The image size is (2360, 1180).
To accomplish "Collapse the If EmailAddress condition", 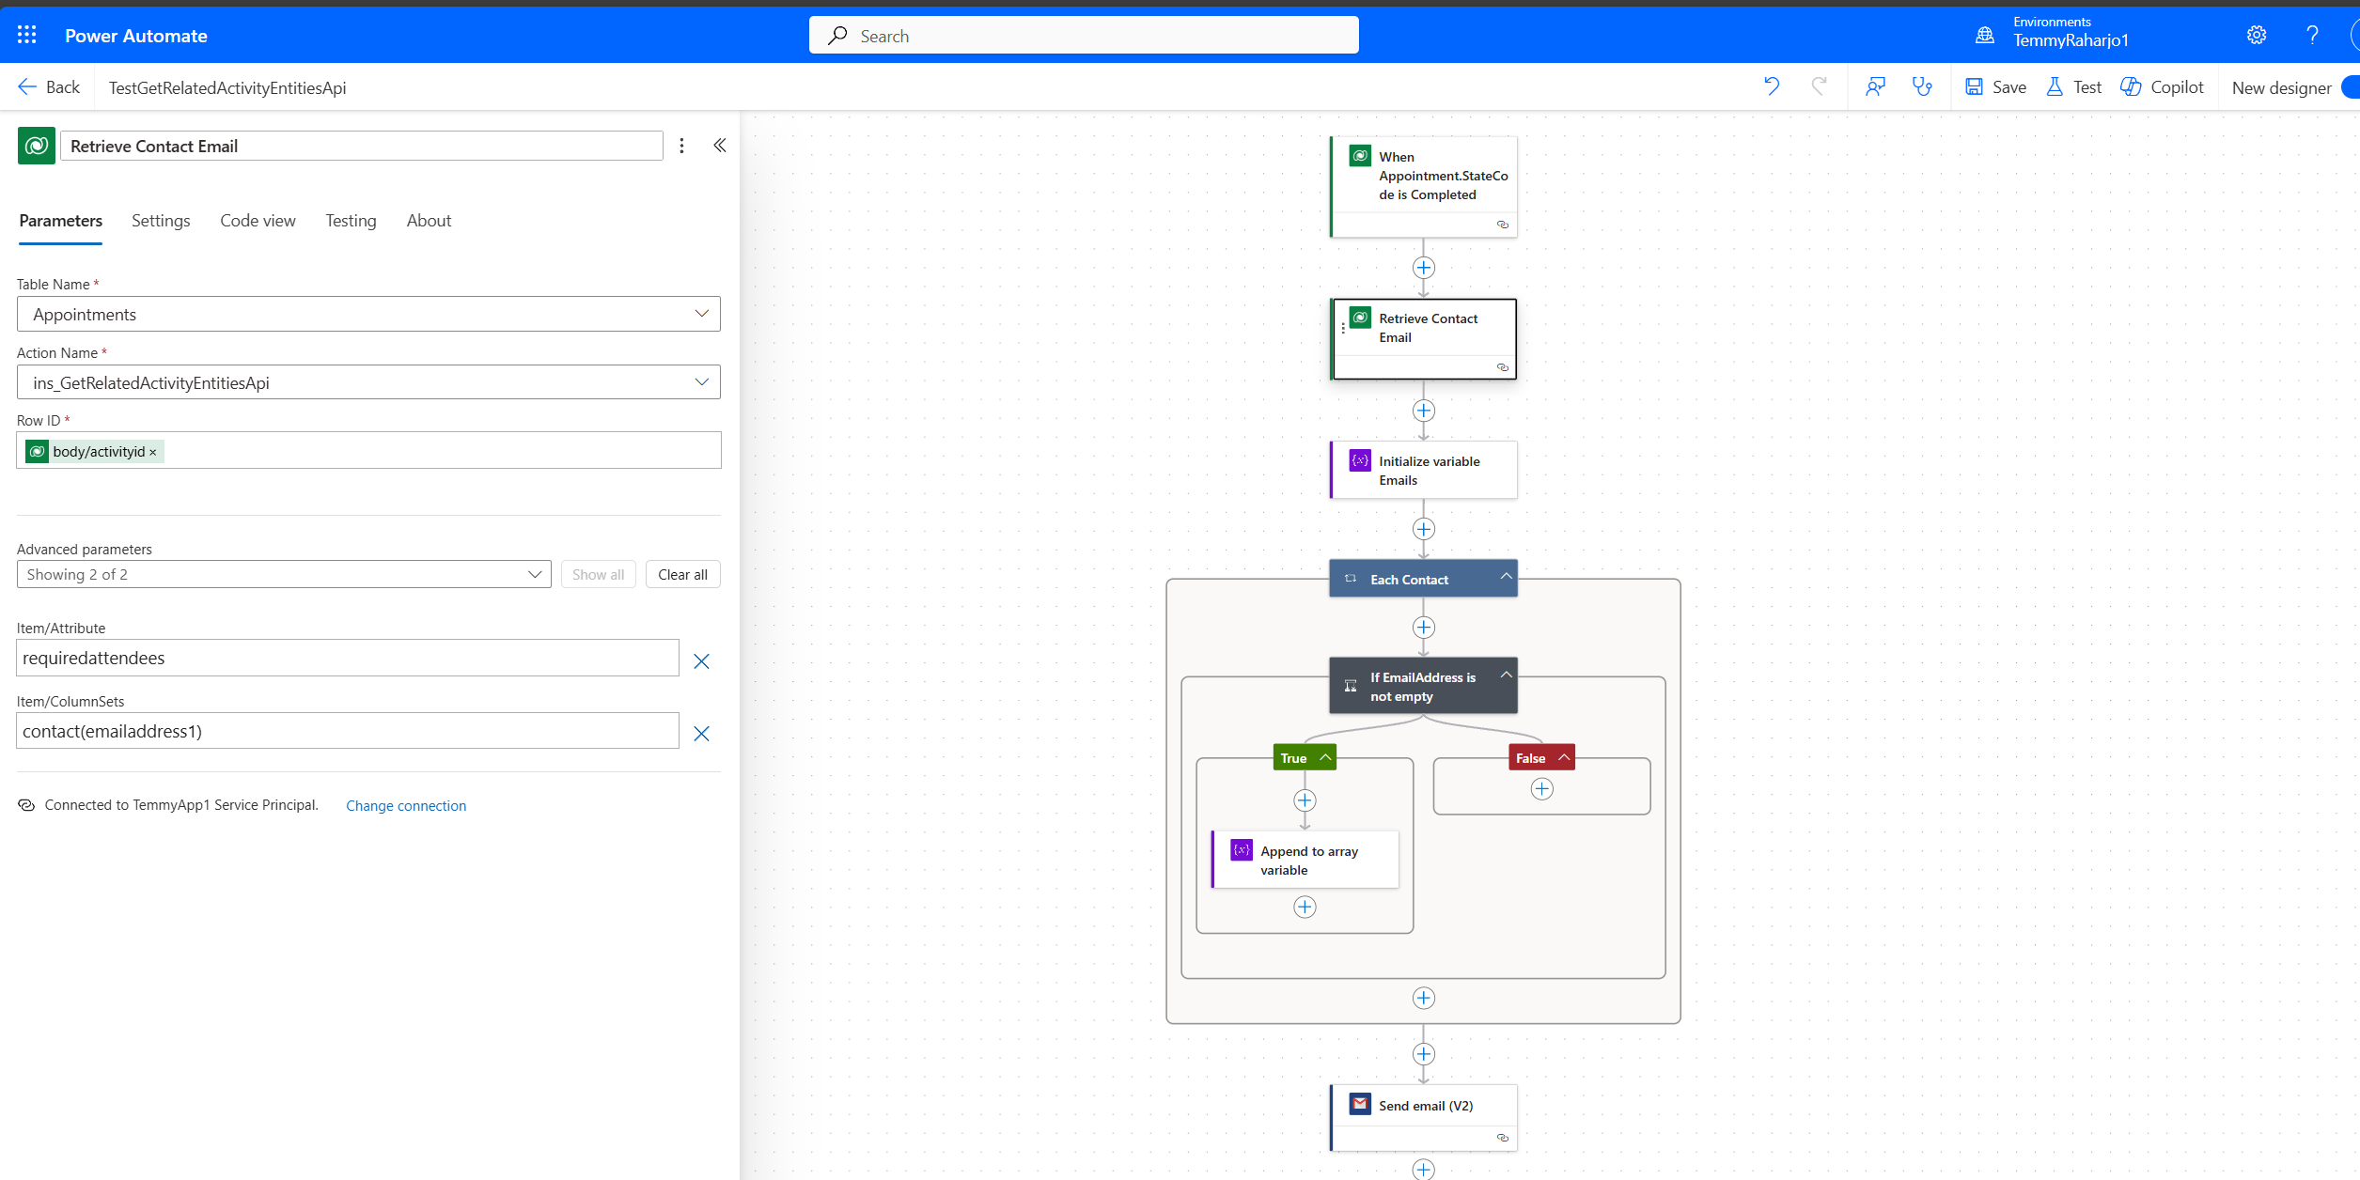I will click(1506, 675).
